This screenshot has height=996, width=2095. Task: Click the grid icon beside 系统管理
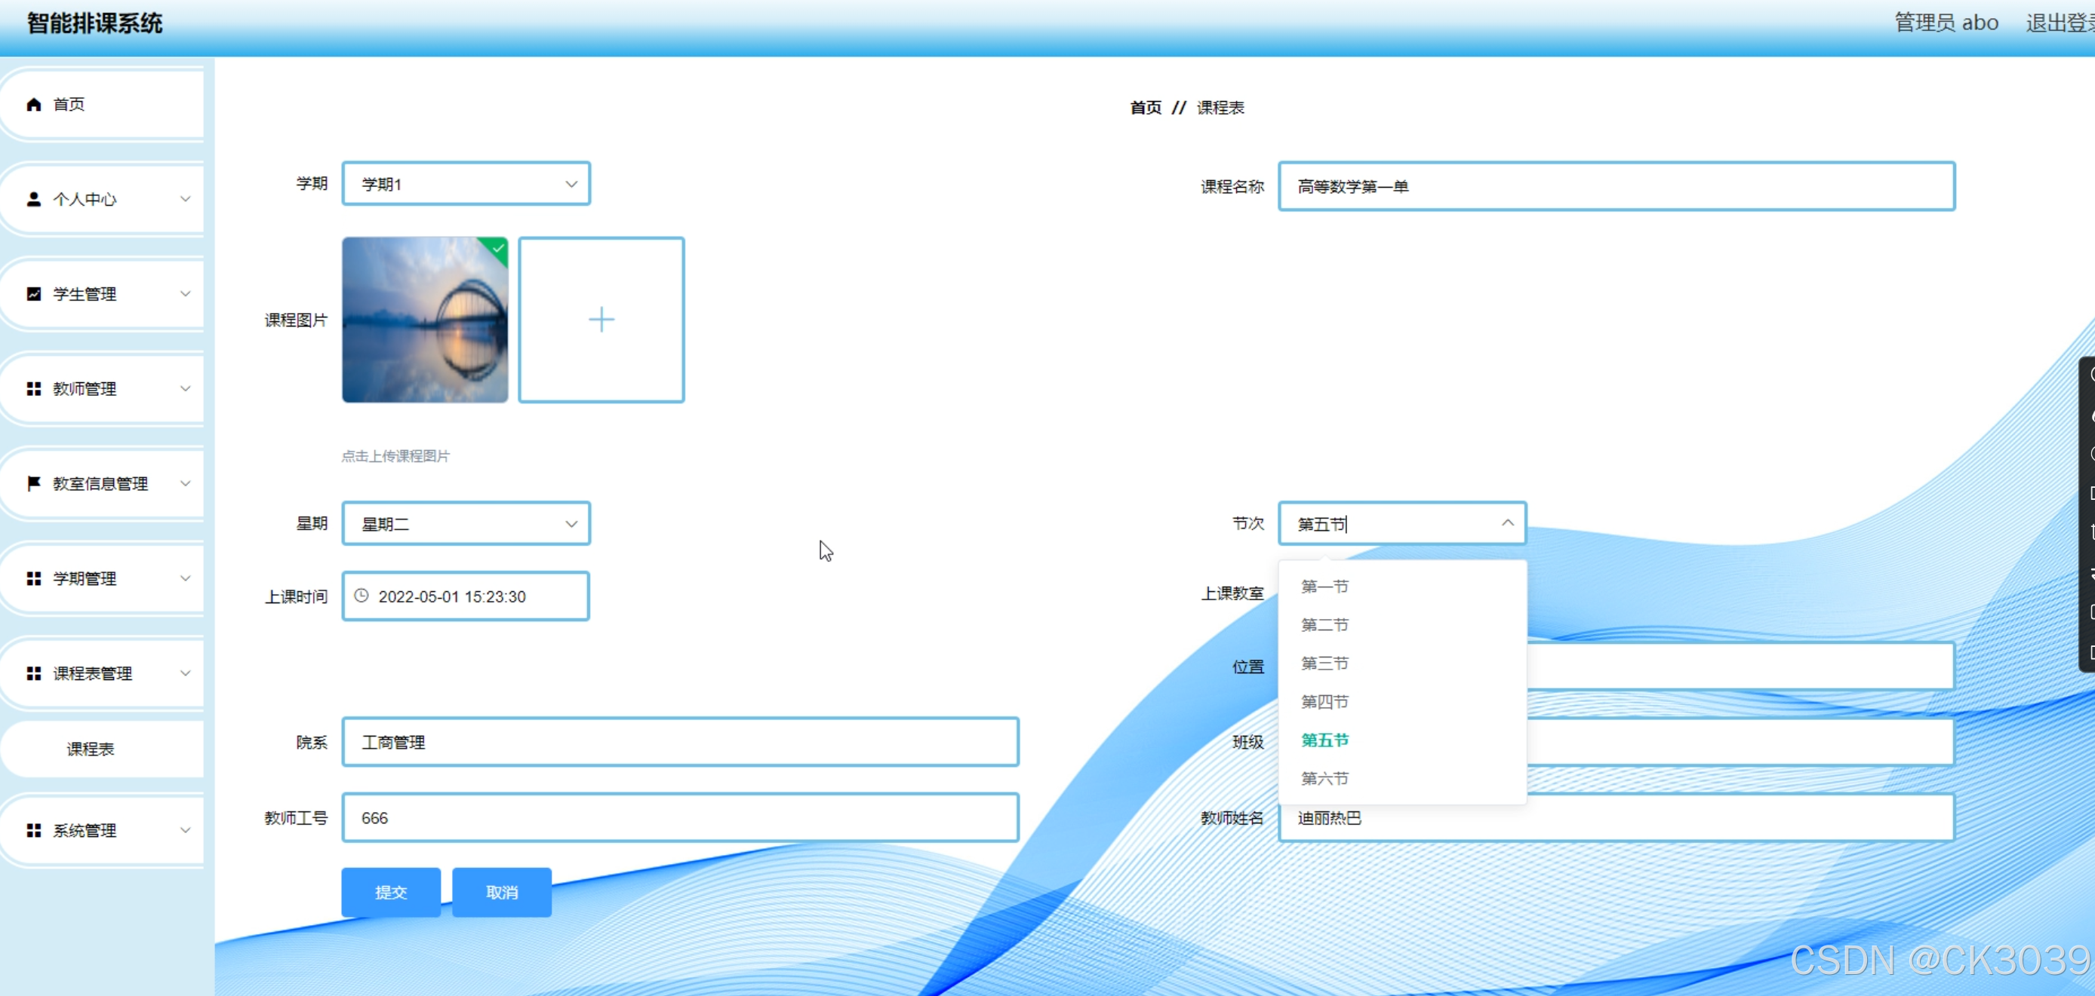point(33,830)
